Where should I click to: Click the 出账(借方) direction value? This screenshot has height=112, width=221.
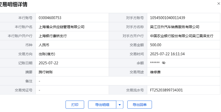pyautogui.click(x=47, y=54)
